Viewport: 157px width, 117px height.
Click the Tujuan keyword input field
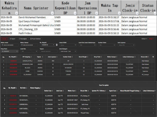tap(49, 51)
